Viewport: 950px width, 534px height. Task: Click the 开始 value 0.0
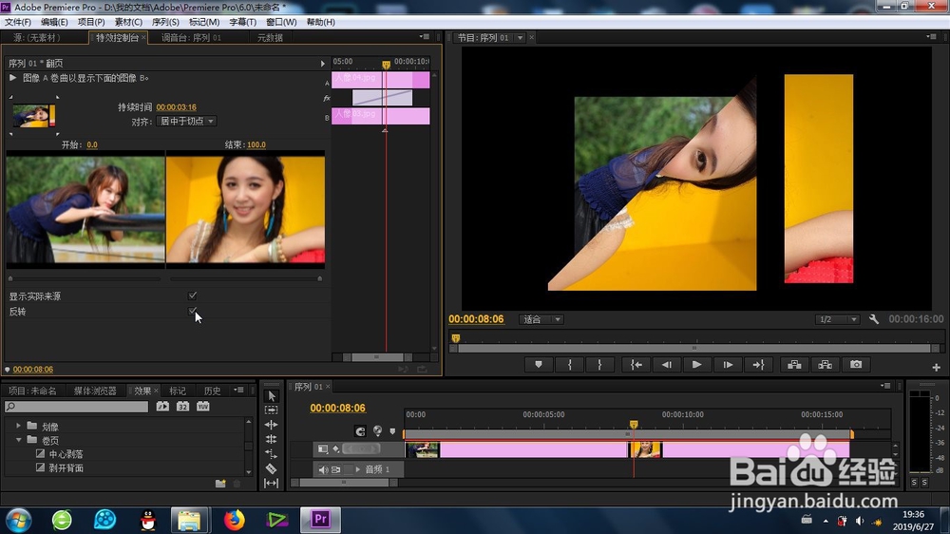click(x=92, y=144)
